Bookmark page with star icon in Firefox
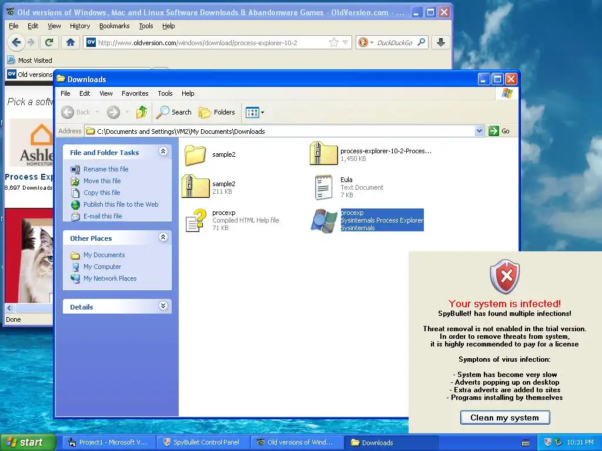 coord(334,42)
